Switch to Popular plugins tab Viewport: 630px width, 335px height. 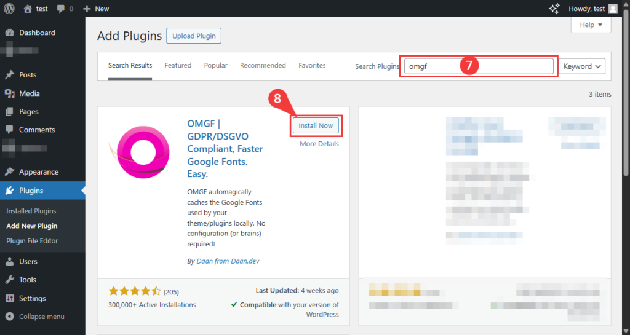(216, 65)
